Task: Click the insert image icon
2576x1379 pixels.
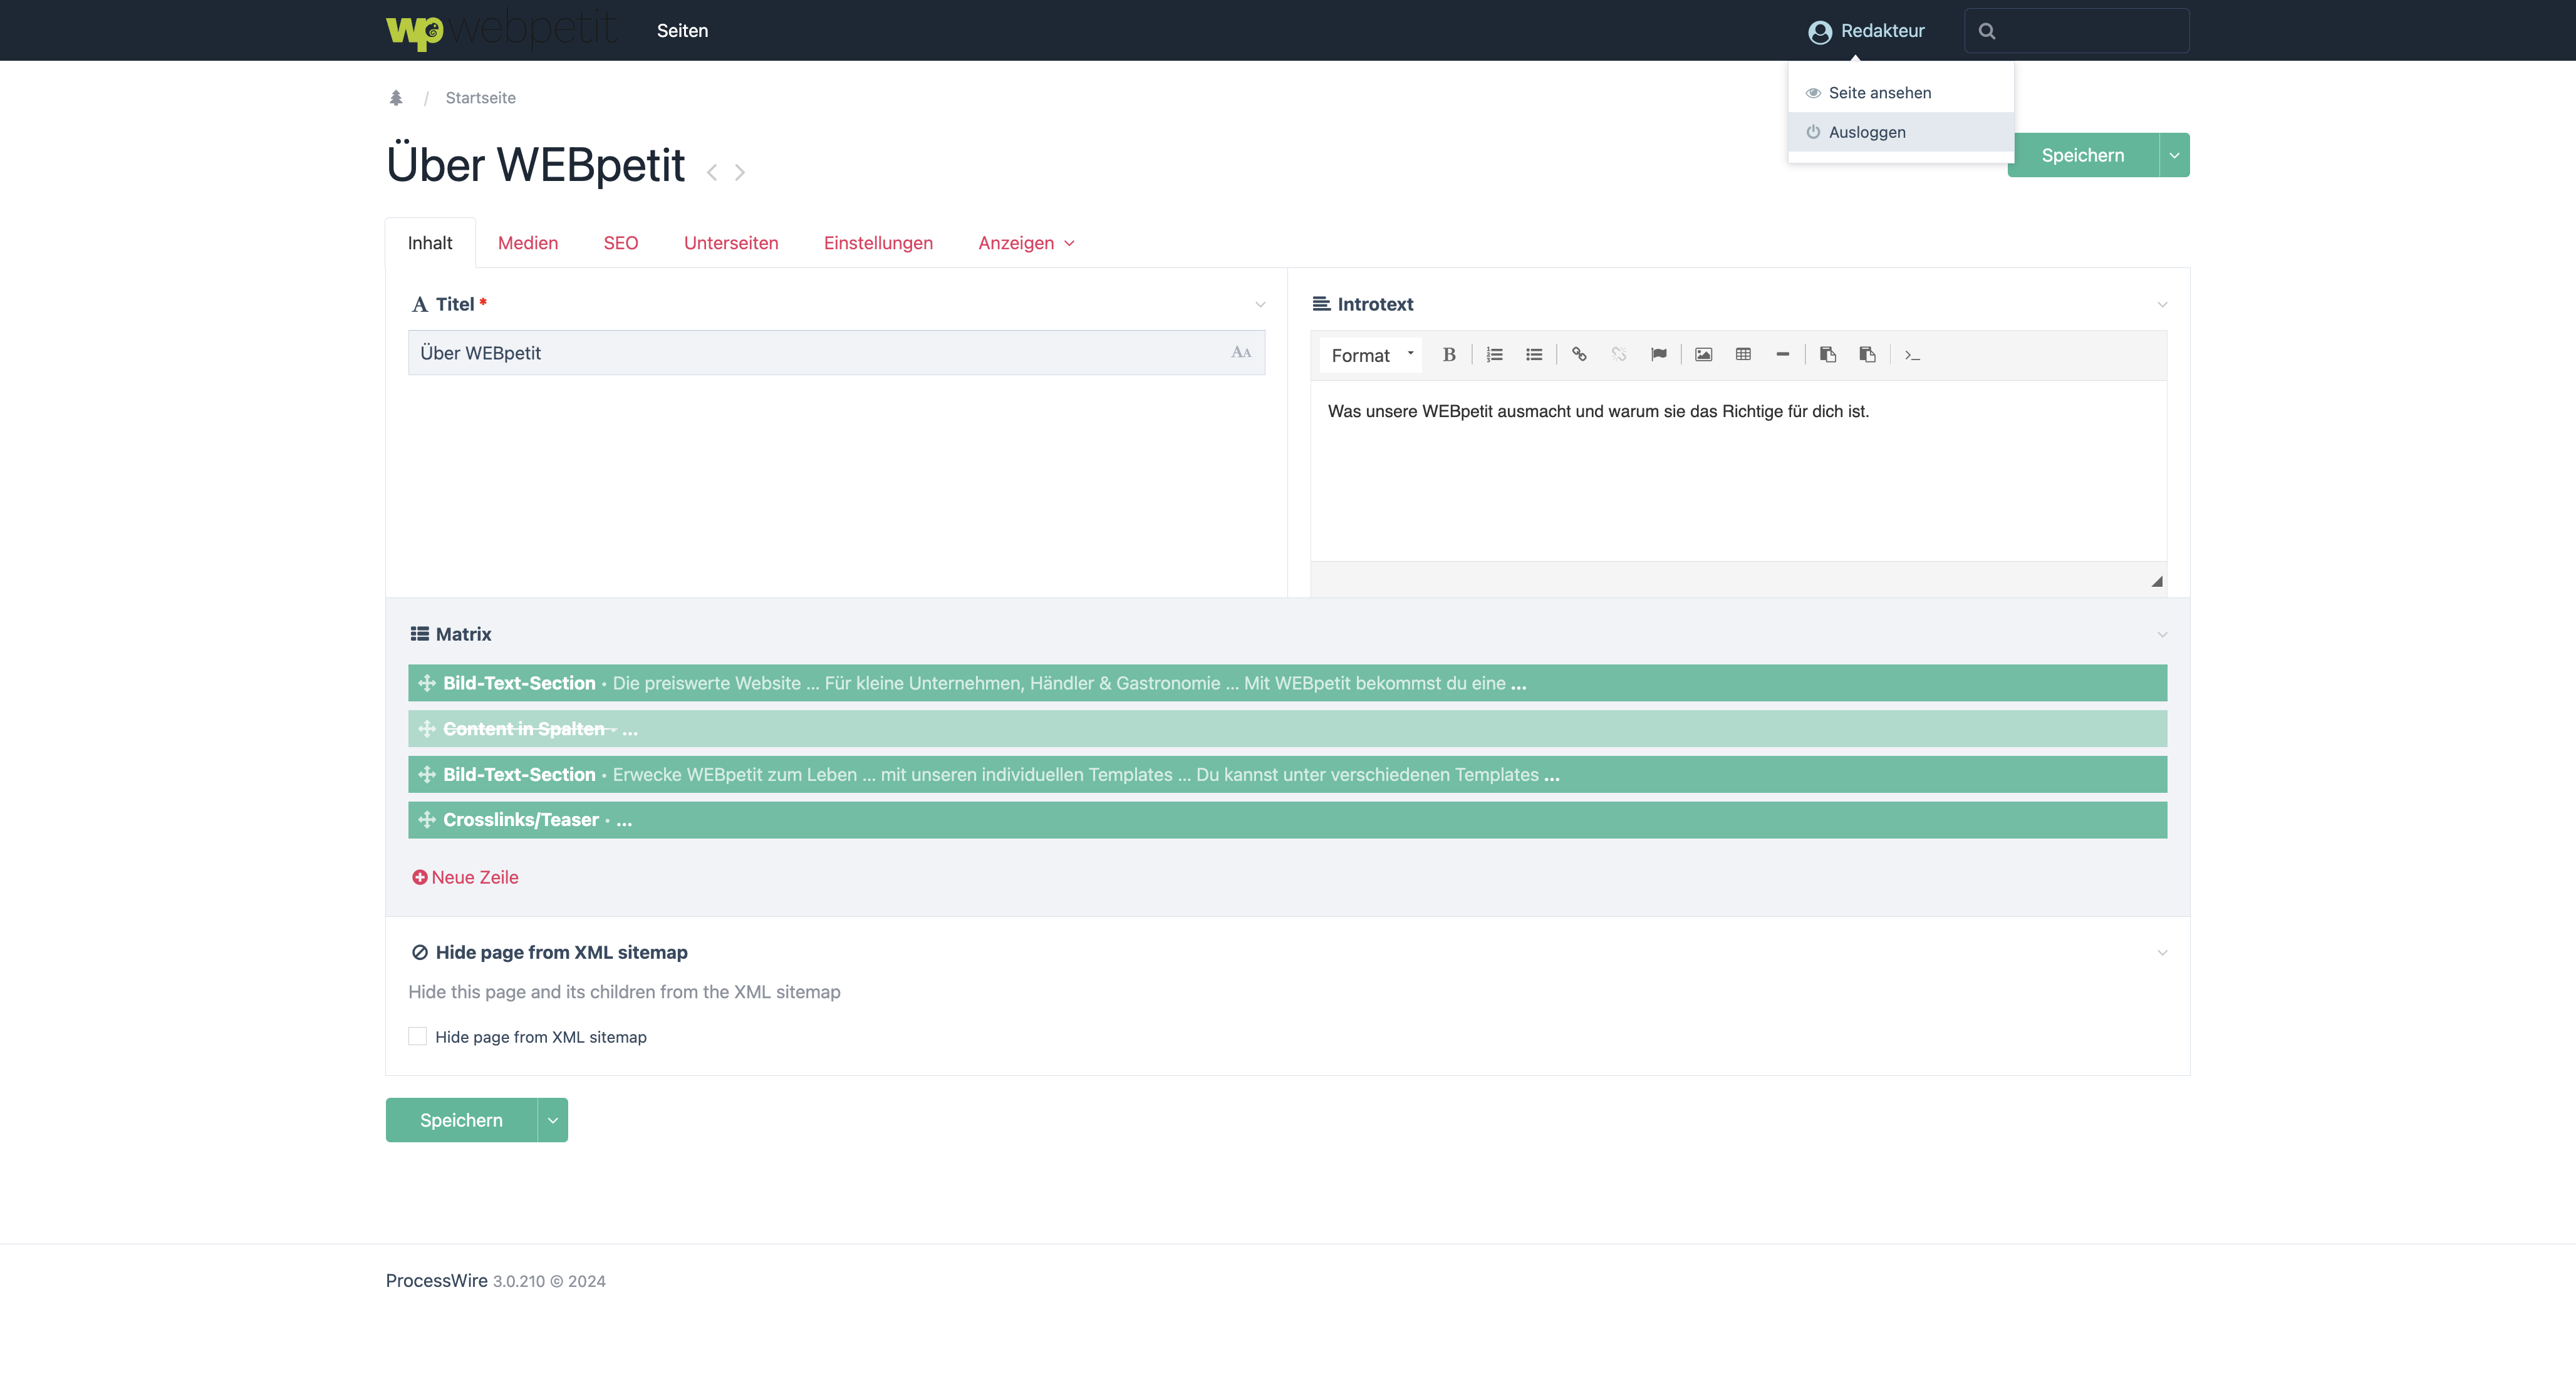Action: pyautogui.click(x=1704, y=355)
